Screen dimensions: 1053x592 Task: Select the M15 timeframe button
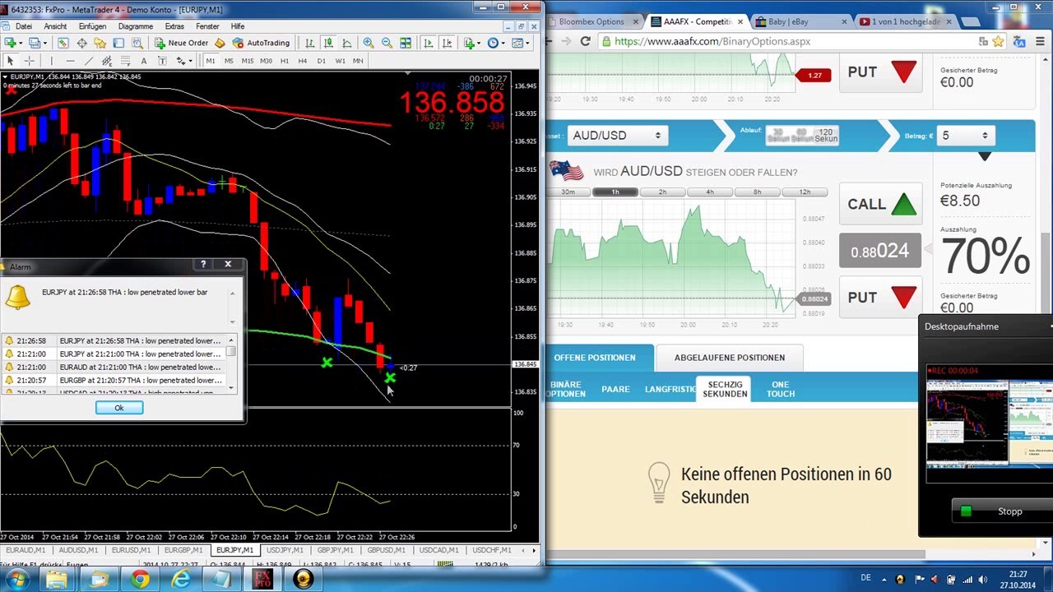click(248, 61)
